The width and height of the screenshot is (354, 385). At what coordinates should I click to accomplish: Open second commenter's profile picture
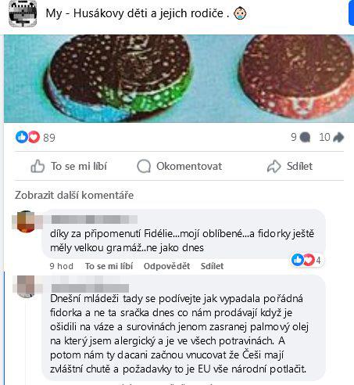(26, 286)
